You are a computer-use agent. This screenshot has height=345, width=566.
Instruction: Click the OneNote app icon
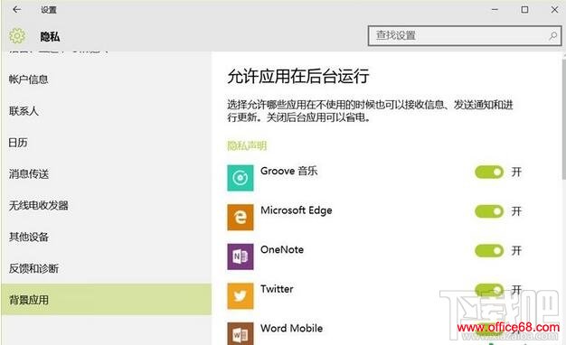click(240, 256)
